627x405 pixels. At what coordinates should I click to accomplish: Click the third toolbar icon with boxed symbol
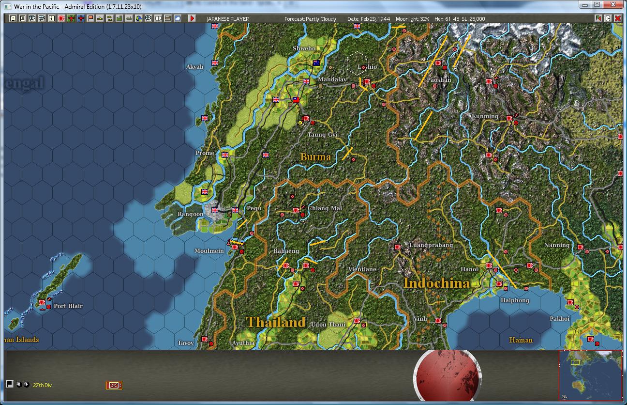click(x=32, y=18)
